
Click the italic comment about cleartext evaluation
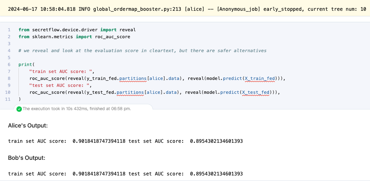142,51
